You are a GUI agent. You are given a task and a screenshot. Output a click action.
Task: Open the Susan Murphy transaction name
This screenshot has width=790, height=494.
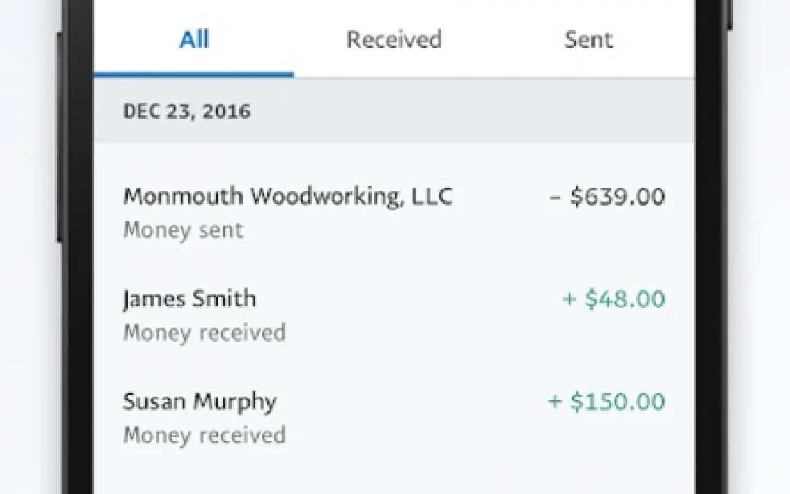click(x=200, y=402)
